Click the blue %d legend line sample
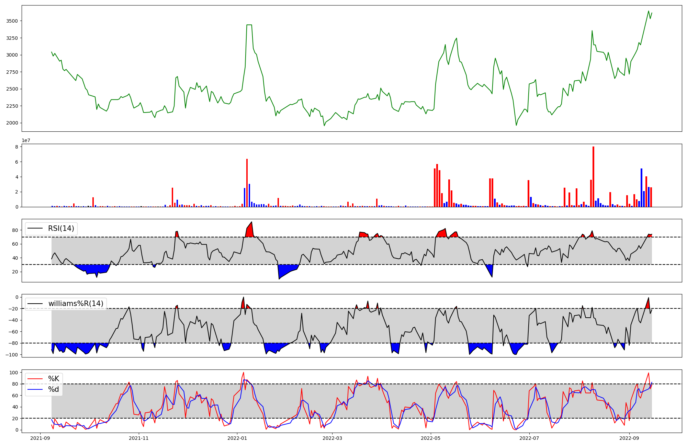 pyautogui.click(x=36, y=389)
